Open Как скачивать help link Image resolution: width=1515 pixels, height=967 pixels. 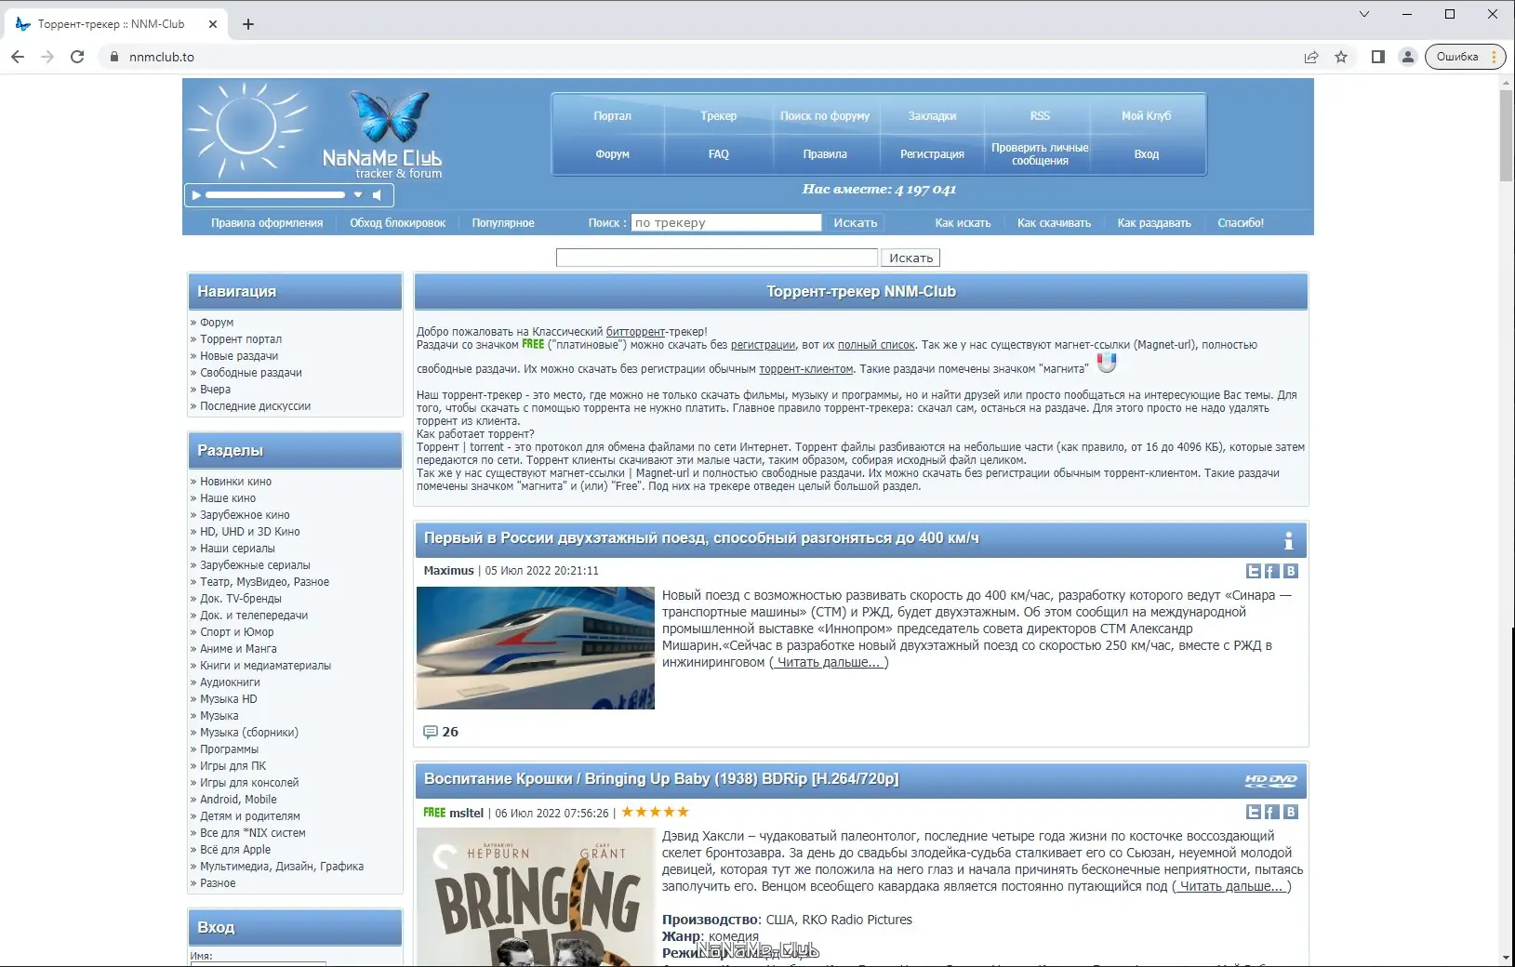[1054, 223]
